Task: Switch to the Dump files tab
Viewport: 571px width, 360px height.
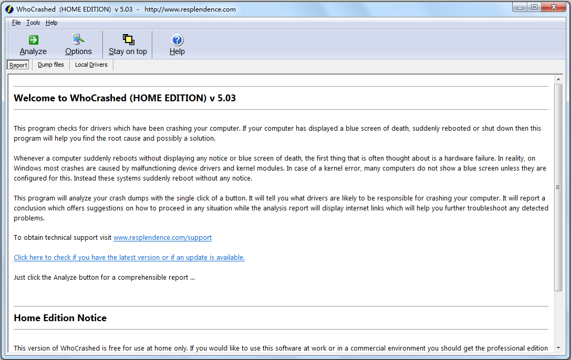Action: pos(51,65)
